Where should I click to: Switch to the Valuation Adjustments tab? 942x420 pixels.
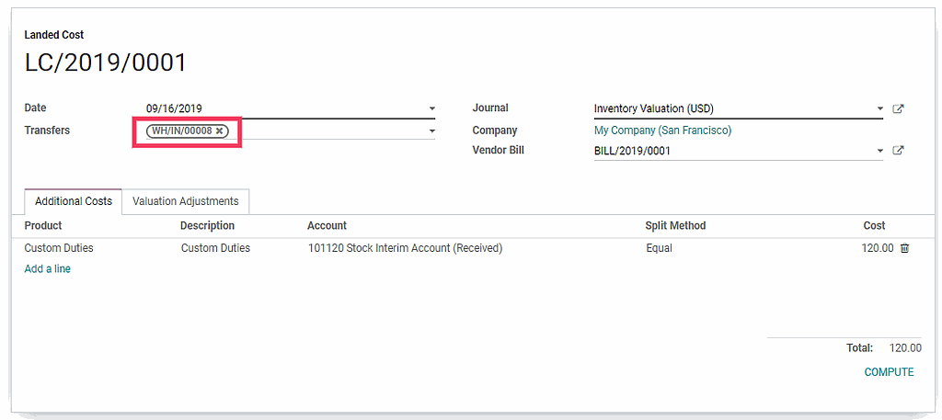pyautogui.click(x=185, y=201)
